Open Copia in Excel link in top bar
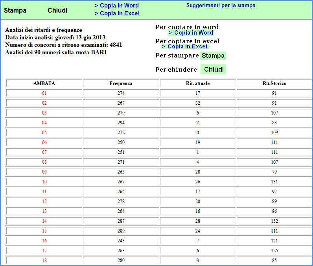 pos(117,13)
